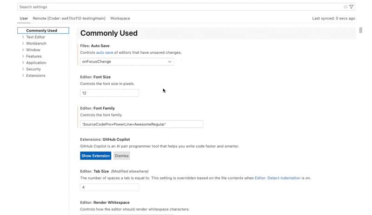Open the Editor: Detect Indentation link
The width and height of the screenshot is (372, 215).
[278, 178]
